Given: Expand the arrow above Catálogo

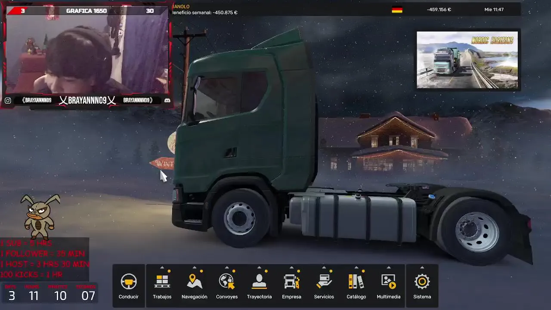Looking at the screenshot, I should [x=356, y=267].
